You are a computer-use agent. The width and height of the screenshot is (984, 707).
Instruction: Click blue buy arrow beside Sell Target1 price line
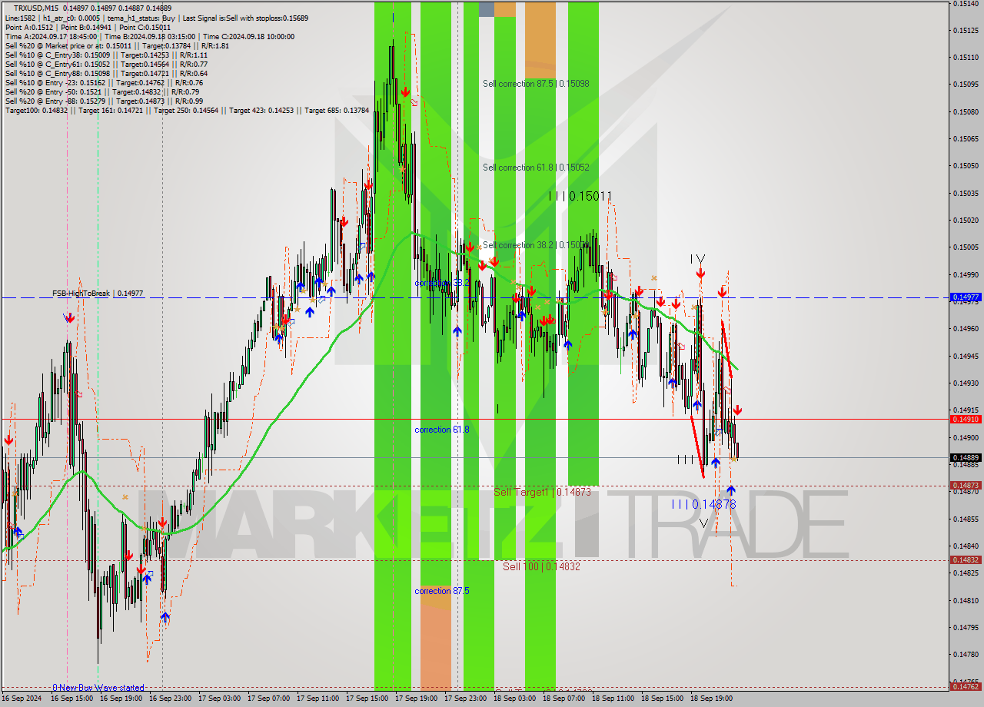730,490
